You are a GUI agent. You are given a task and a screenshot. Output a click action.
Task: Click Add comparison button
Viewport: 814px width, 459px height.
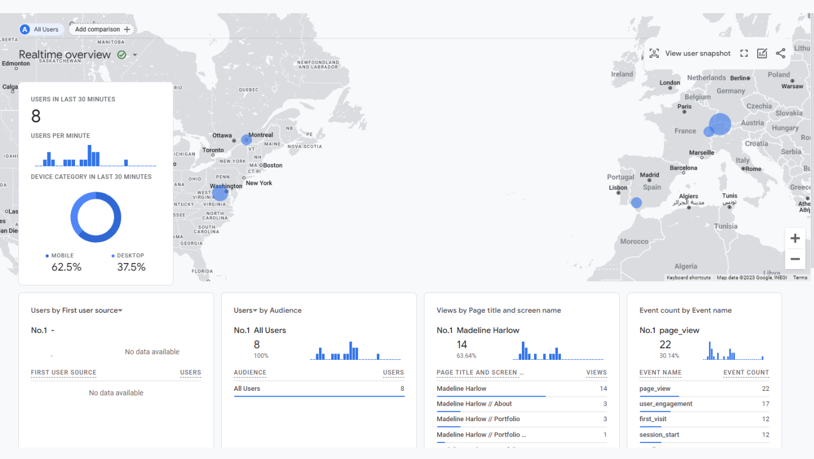click(101, 29)
